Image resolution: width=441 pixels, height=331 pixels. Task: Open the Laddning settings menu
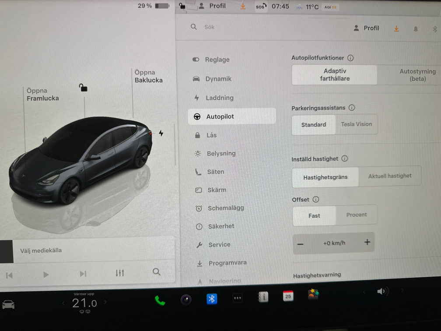tap(219, 98)
